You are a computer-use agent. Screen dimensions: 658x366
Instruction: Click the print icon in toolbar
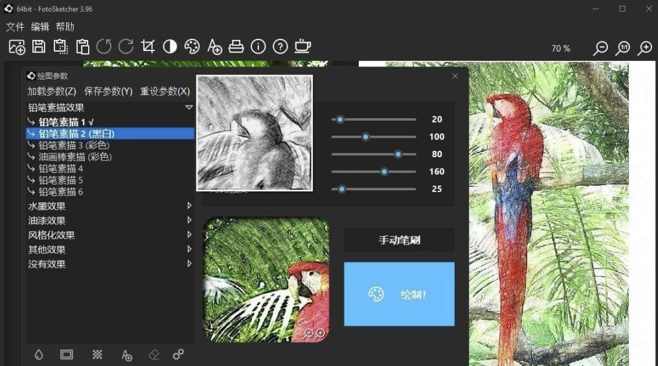point(236,47)
